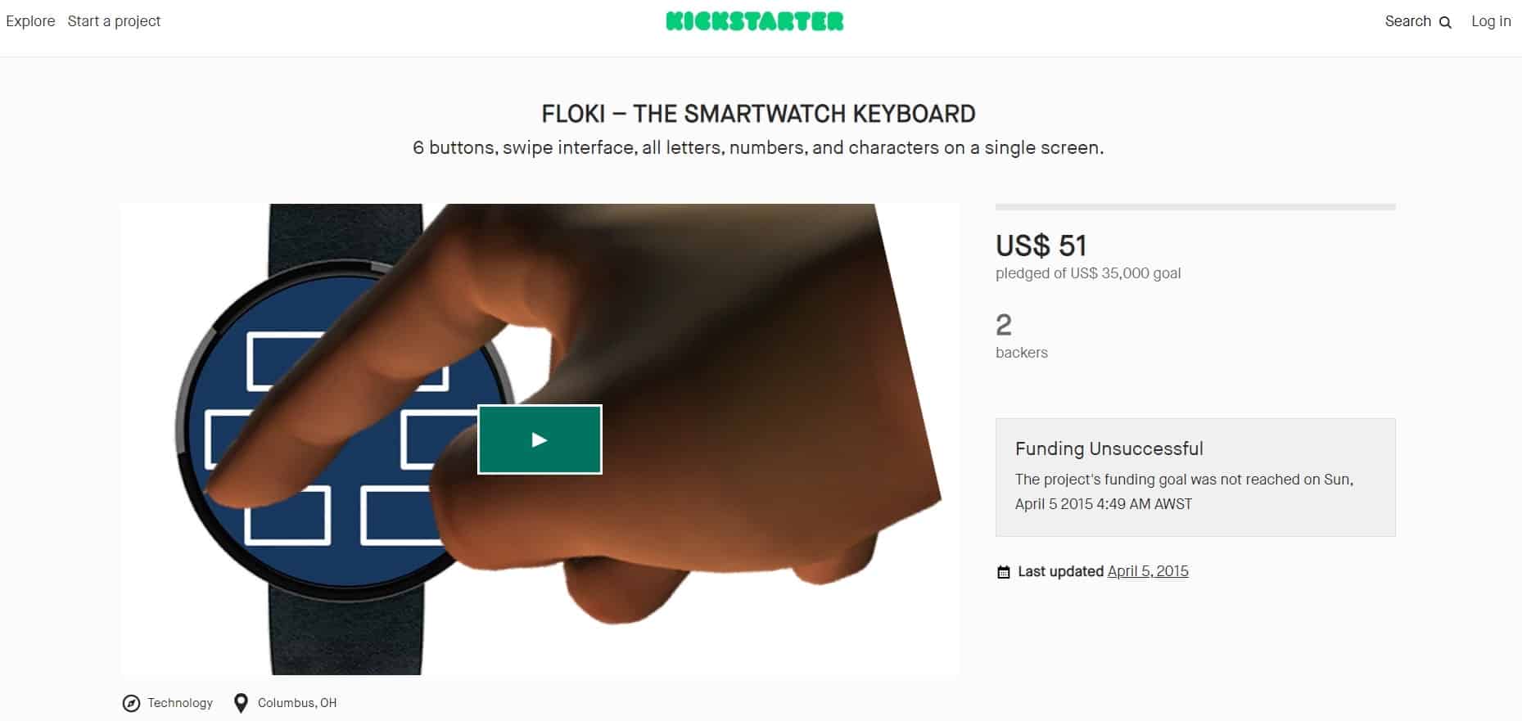This screenshot has width=1522, height=721.
Task: Open Columbus, OH location link
Action: (297, 703)
